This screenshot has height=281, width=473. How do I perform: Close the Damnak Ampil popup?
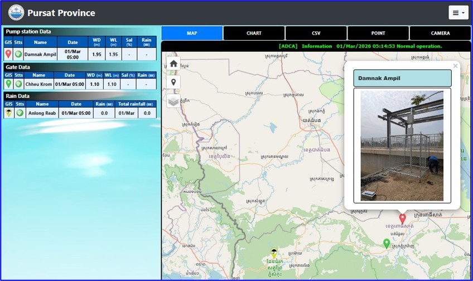tap(455, 66)
